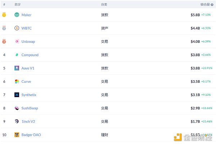216x145 pixels.
Task: Click the Curve rainbow icon
Action: (x=17, y=81)
